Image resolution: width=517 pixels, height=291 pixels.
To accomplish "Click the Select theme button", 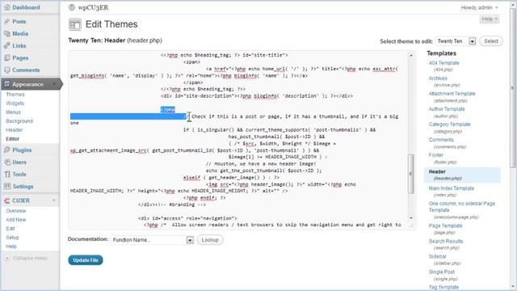I will click(x=491, y=41).
